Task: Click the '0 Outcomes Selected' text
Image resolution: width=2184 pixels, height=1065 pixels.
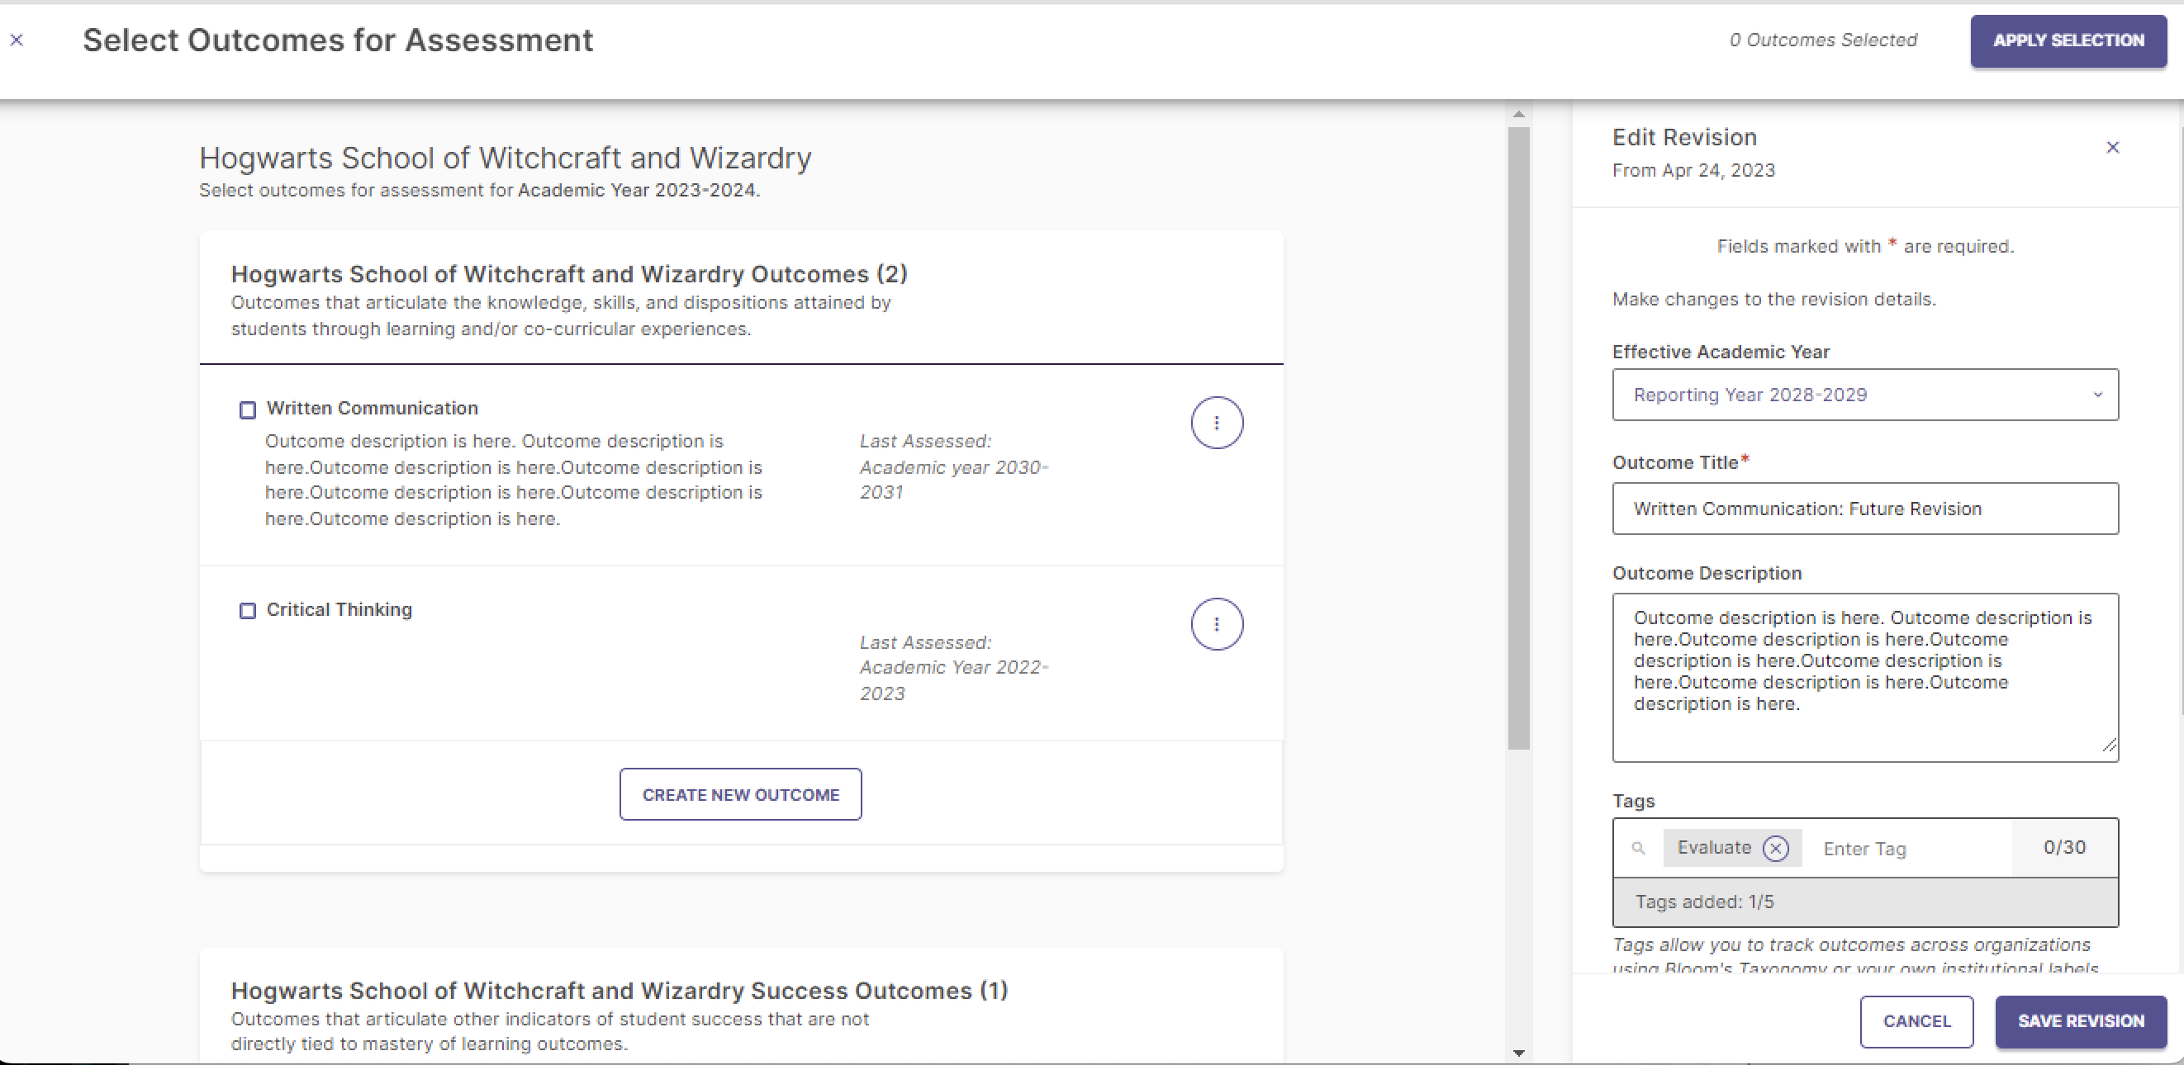Action: [x=1823, y=40]
